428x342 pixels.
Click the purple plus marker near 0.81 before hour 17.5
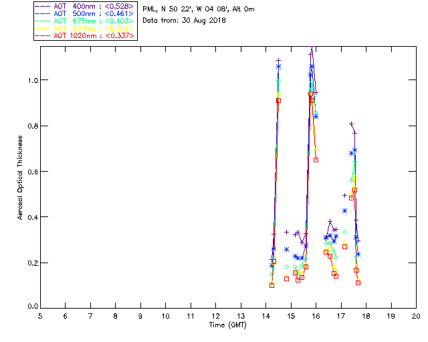point(351,124)
